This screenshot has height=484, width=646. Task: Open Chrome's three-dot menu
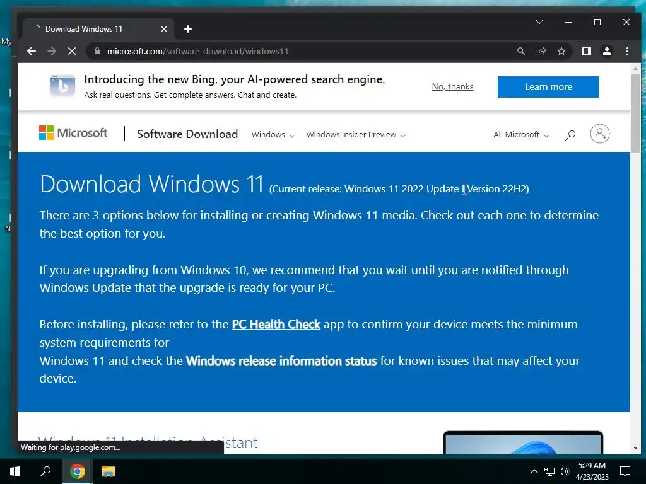pos(627,51)
